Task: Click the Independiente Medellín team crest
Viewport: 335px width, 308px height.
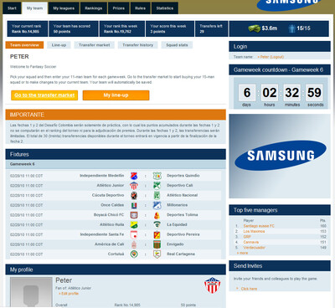Action: click(x=134, y=176)
